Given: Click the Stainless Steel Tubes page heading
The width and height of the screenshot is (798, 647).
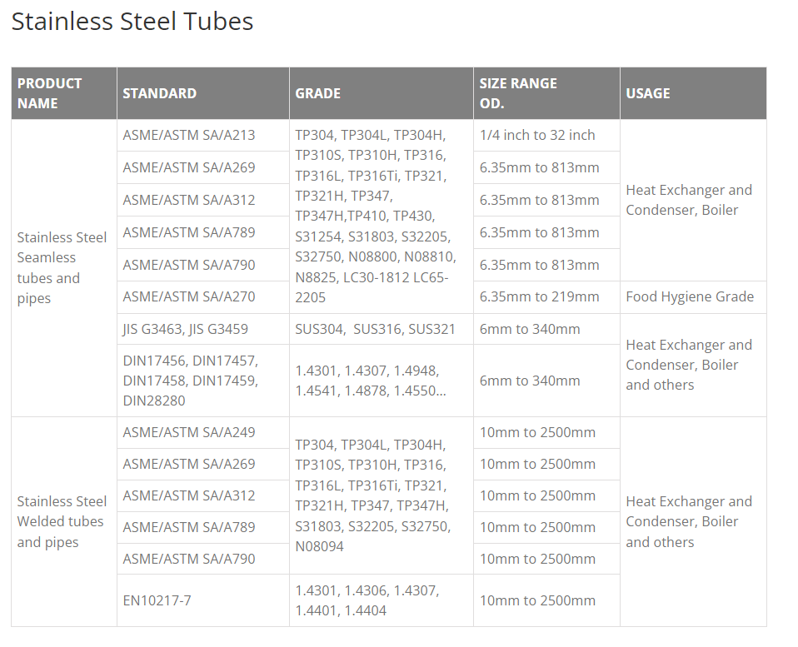Looking at the screenshot, I should coord(132,21).
